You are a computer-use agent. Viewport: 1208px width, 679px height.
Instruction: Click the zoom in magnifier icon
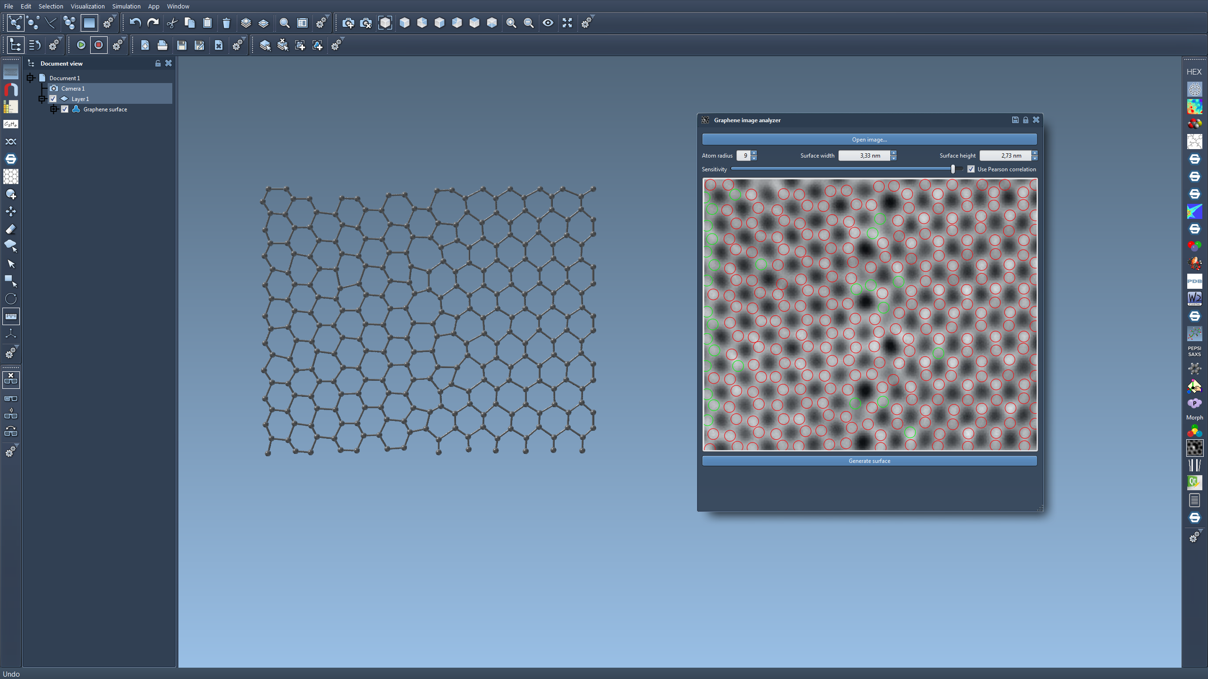click(x=511, y=23)
